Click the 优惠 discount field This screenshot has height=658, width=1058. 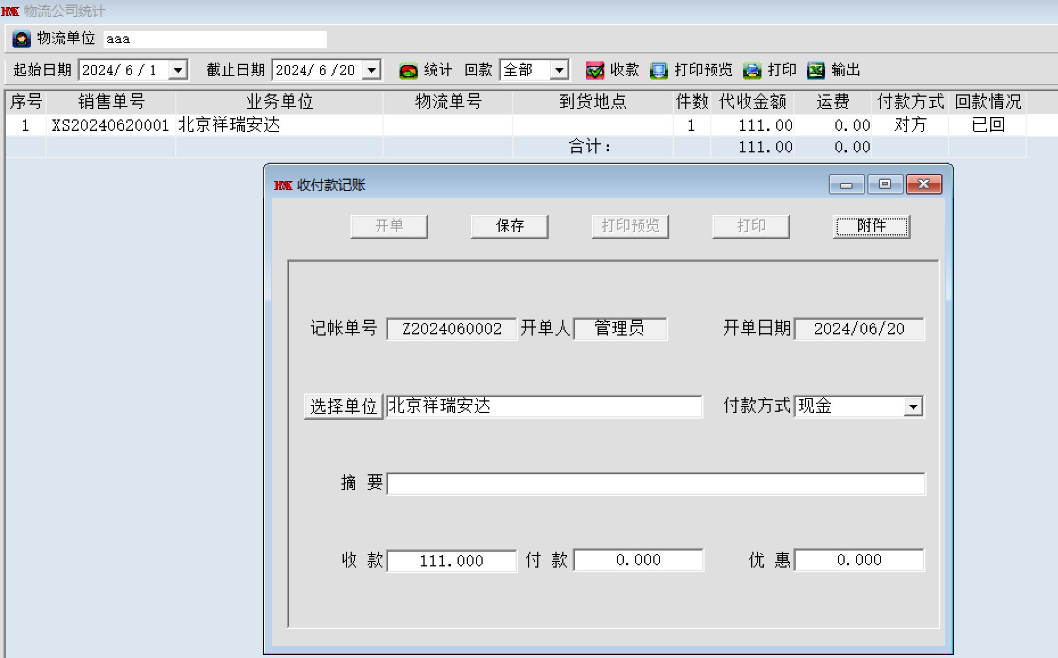pos(859,560)
